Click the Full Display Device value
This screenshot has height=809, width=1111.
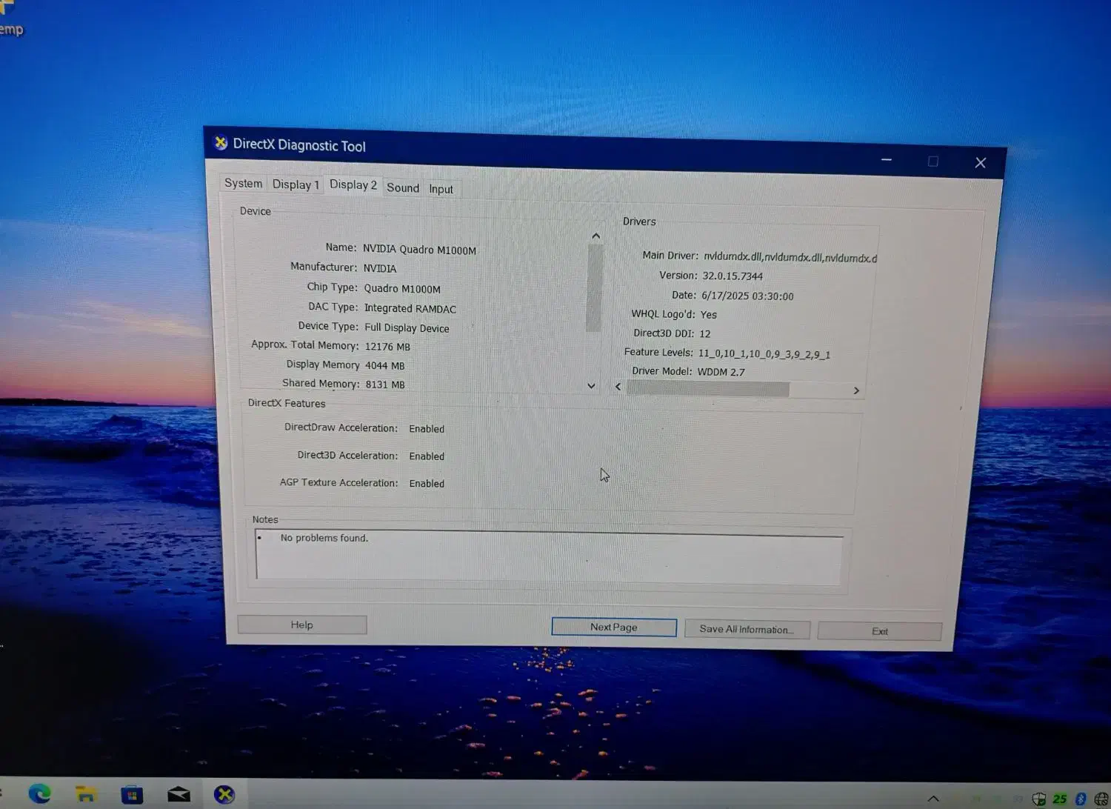(407, 328)
